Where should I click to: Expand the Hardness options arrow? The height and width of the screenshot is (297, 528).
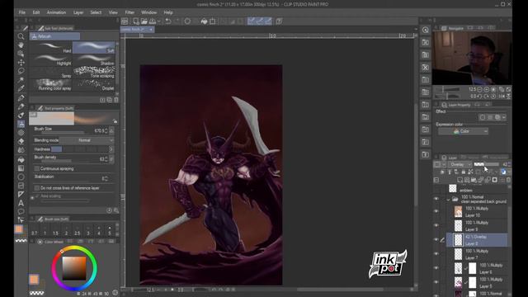(111, 149)
